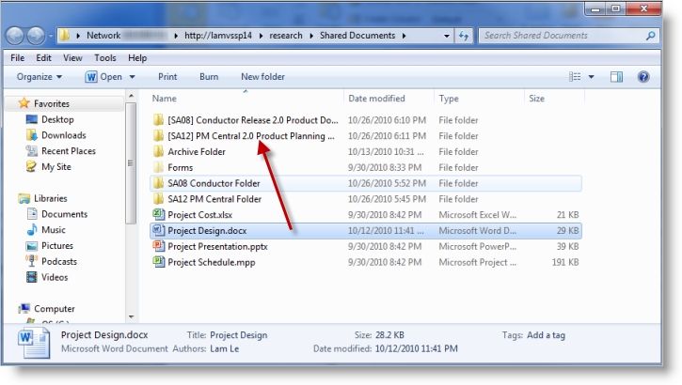
Task: Click Open with Word toolbar button
Action: [103, 77]
